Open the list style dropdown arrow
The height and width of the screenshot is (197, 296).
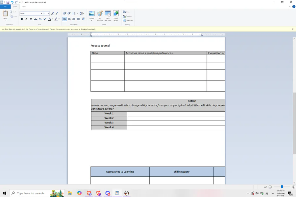77,13
